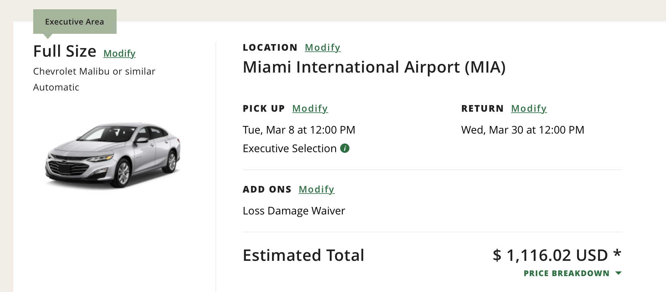
Task: Click the Tue, Mar 8 pickup time
Action: 299,130
